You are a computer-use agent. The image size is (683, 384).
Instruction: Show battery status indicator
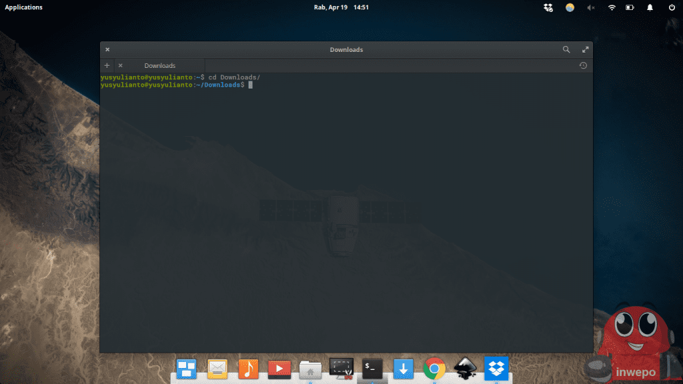(x=630, y=7)
